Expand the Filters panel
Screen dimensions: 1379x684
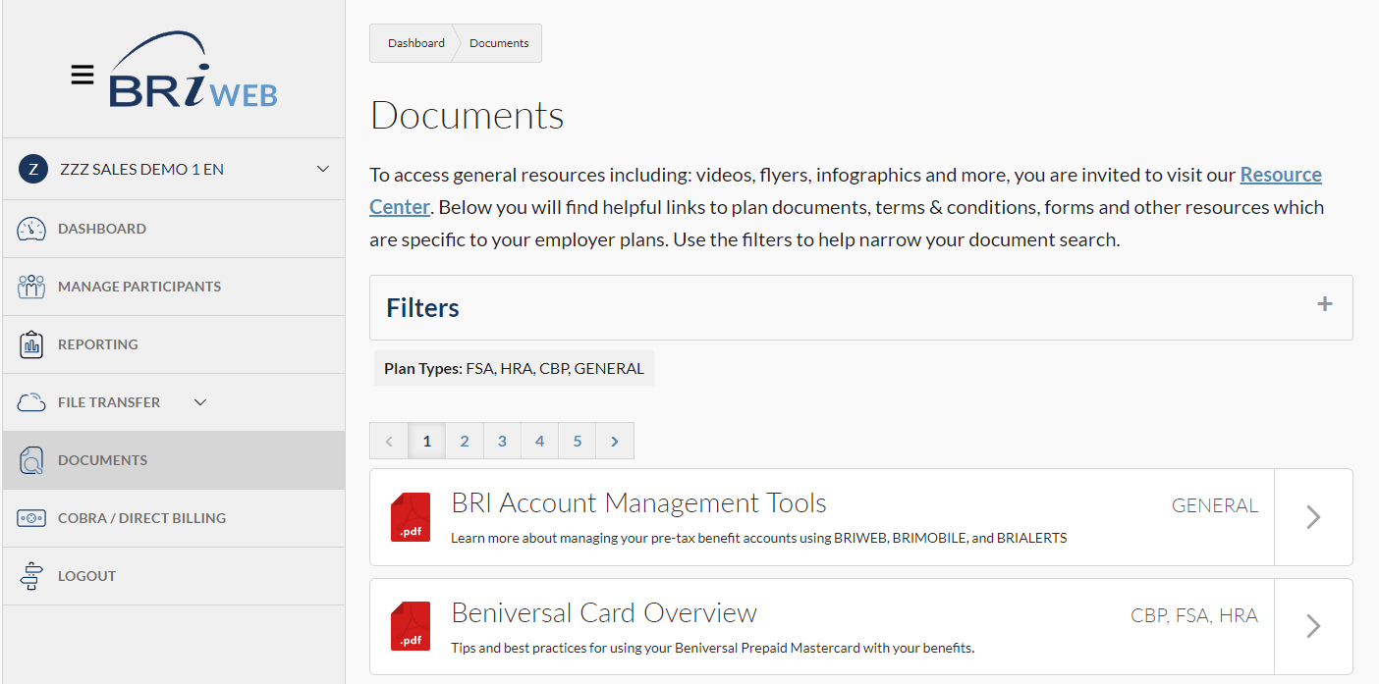(x=1325, y=306)
